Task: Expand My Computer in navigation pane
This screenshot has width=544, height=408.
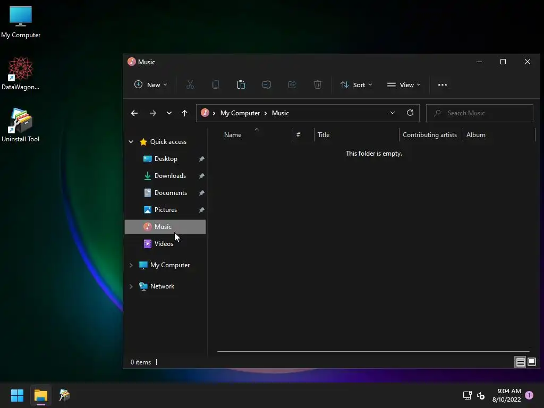Action: 131,265
